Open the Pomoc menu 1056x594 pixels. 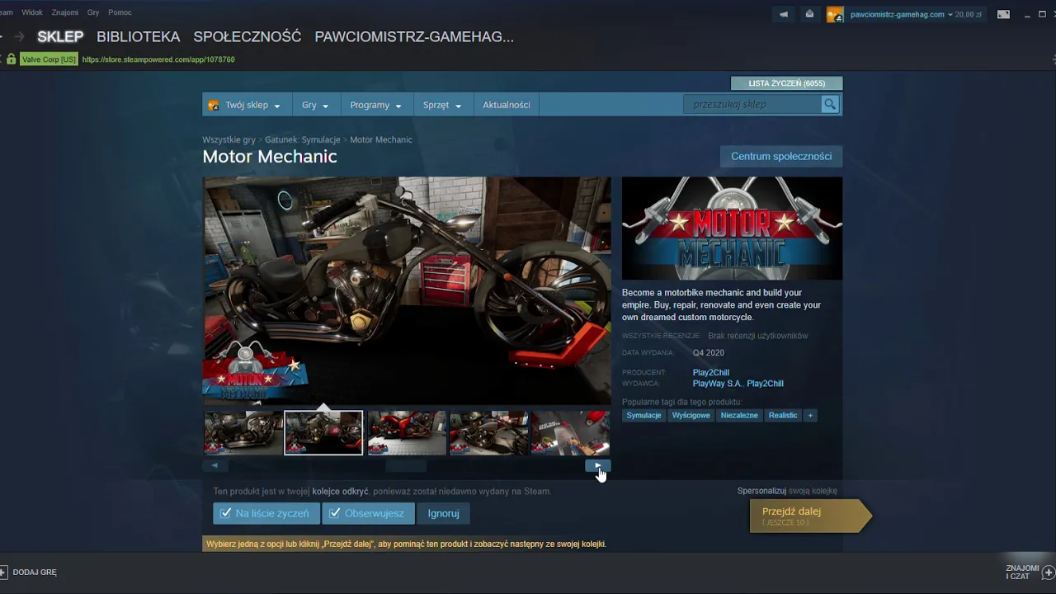(120, 12)
